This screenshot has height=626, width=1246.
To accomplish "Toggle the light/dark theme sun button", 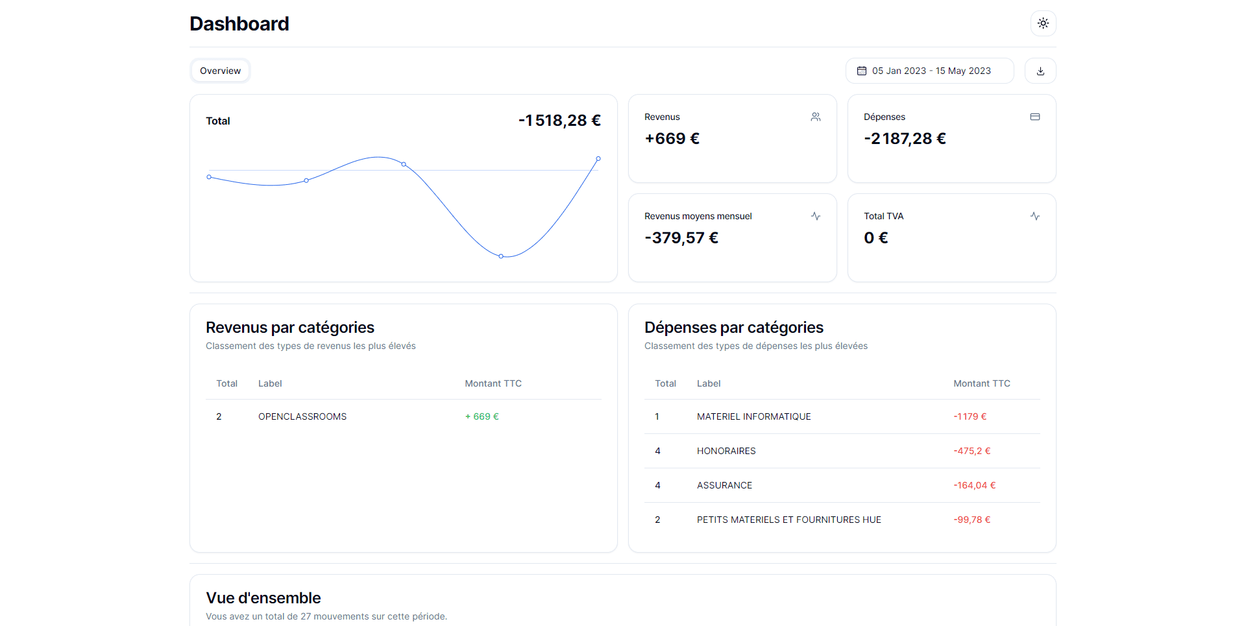I will 1043,23.
